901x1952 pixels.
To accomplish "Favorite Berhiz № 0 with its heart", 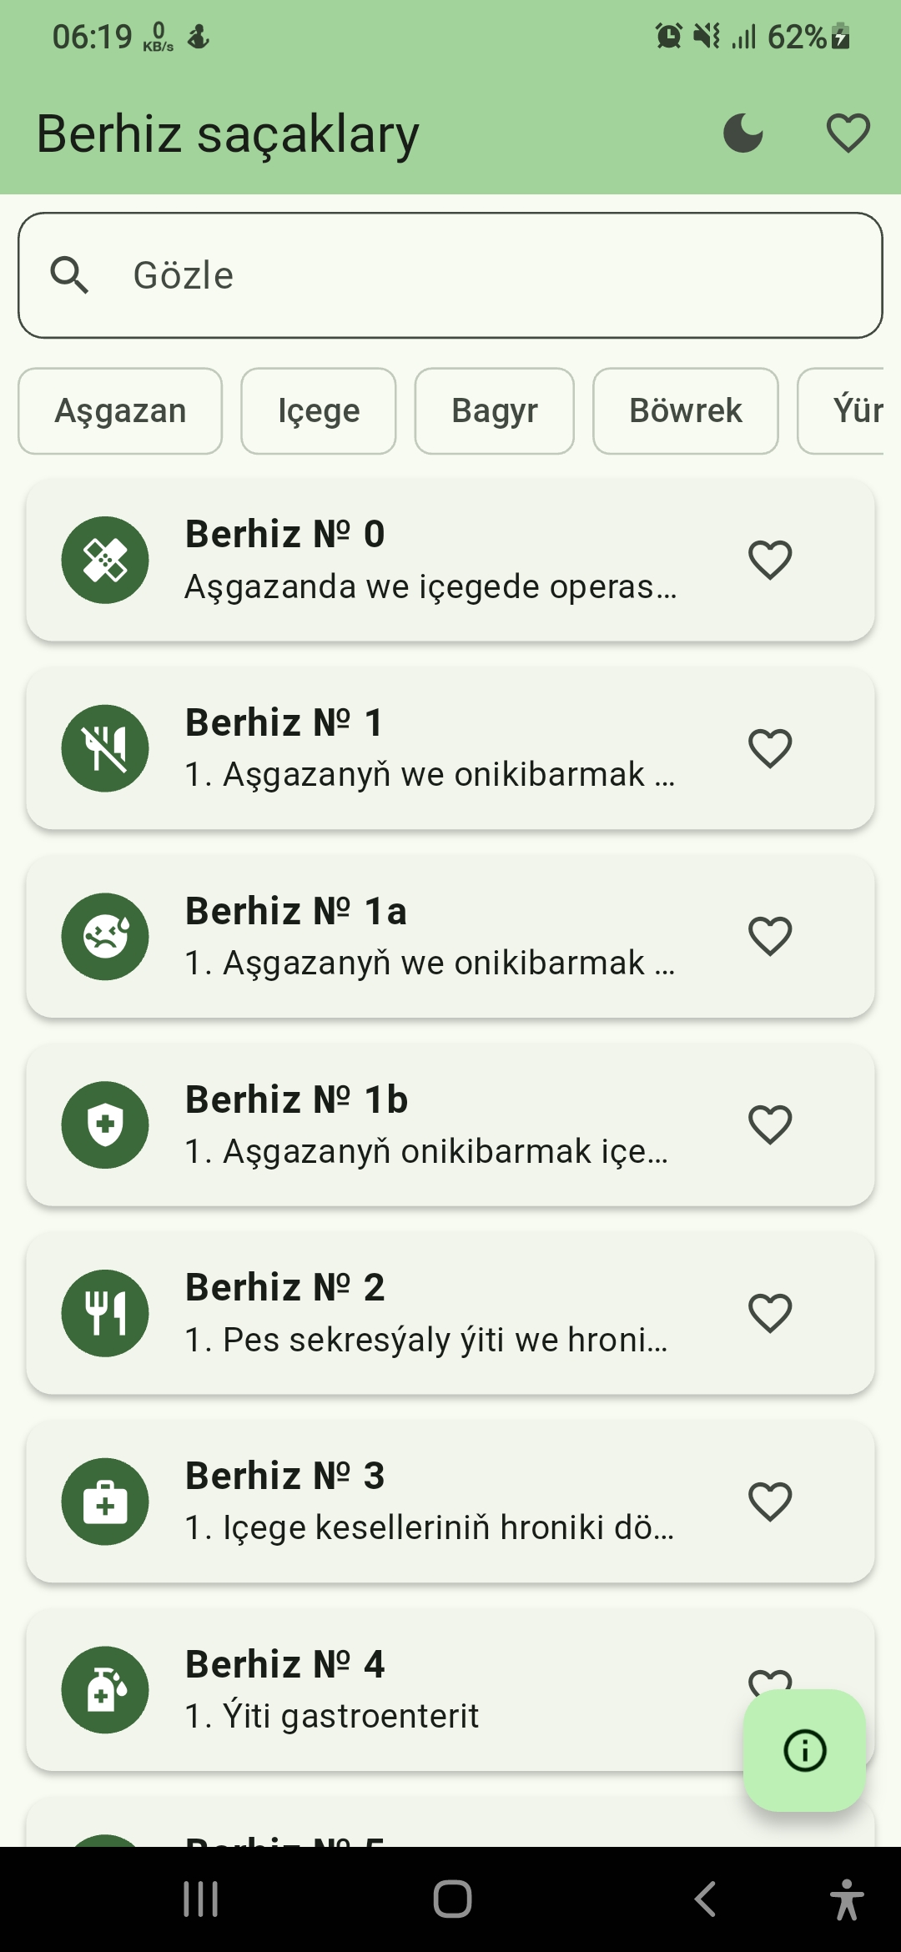I will pyautogui.click(x=769, y=560).
